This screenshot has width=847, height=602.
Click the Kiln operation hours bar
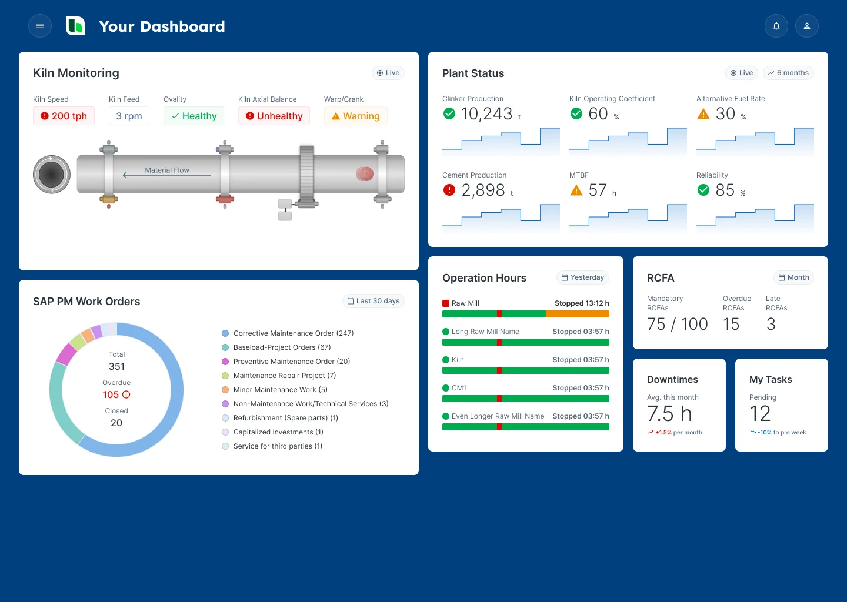(526, 370)
